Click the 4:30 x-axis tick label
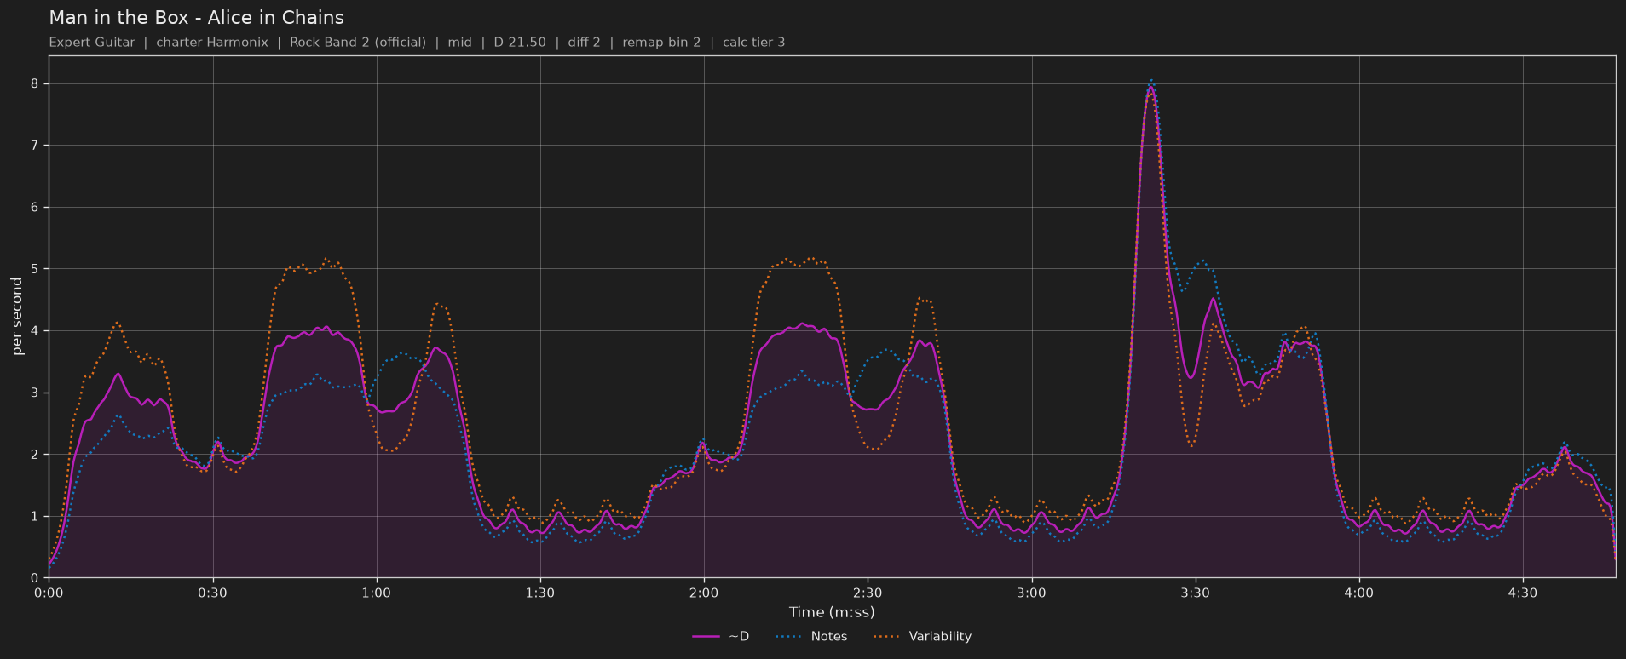Screen dimensions: 1626x659 (1523, 593)
